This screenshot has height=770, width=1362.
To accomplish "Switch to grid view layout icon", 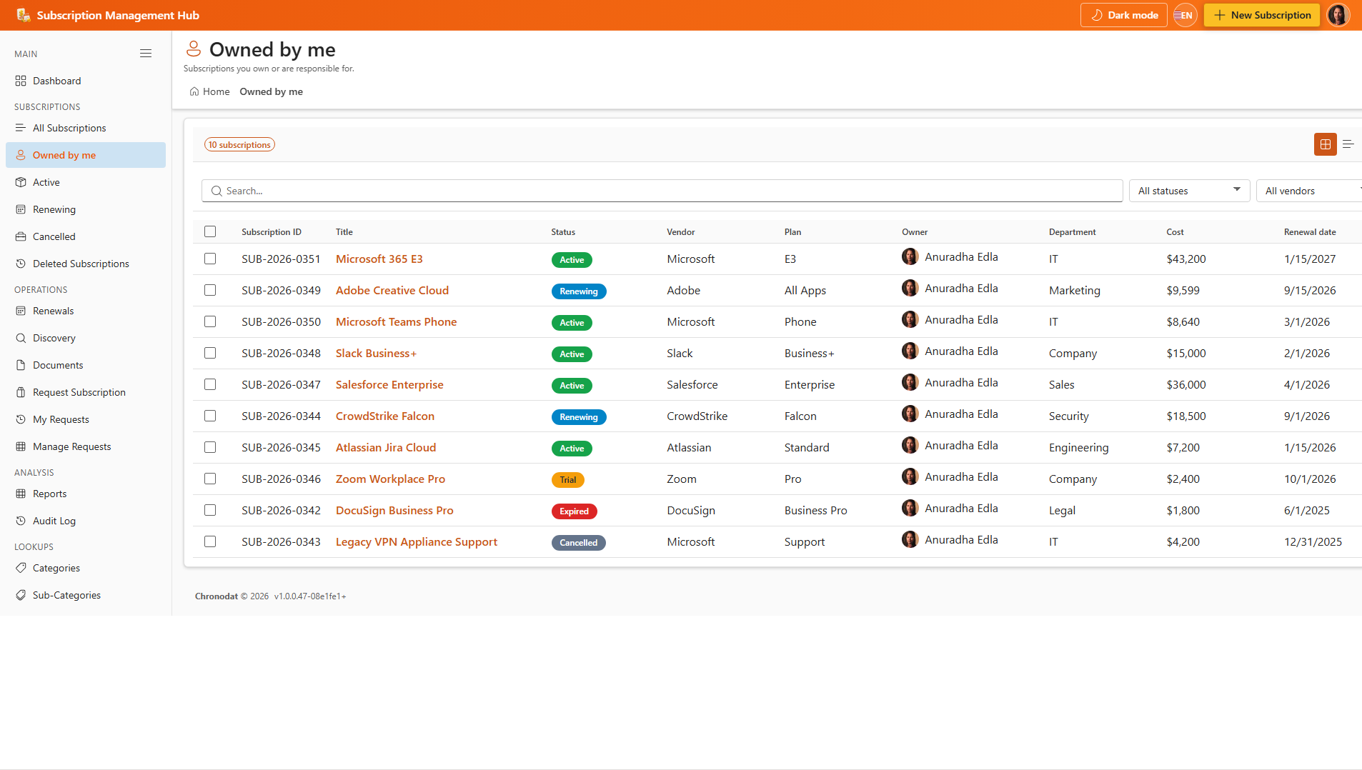I will coord(1326,144).
